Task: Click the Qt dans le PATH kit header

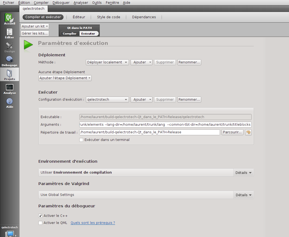Action: 79,28
